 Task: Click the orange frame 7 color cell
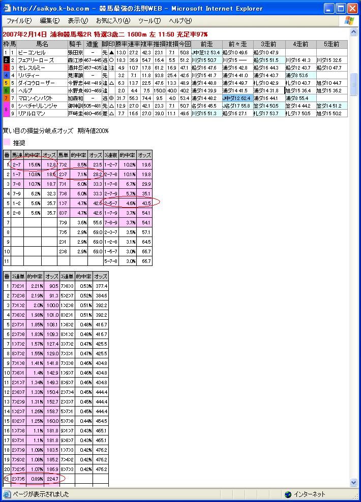point(6,98)
